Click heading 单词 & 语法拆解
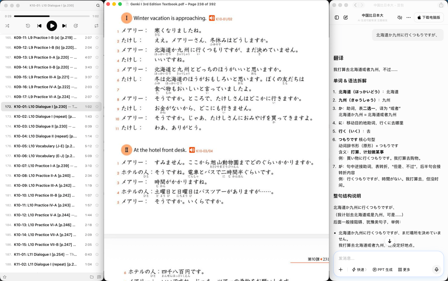The image size is (448, 281). pos(350,81)
